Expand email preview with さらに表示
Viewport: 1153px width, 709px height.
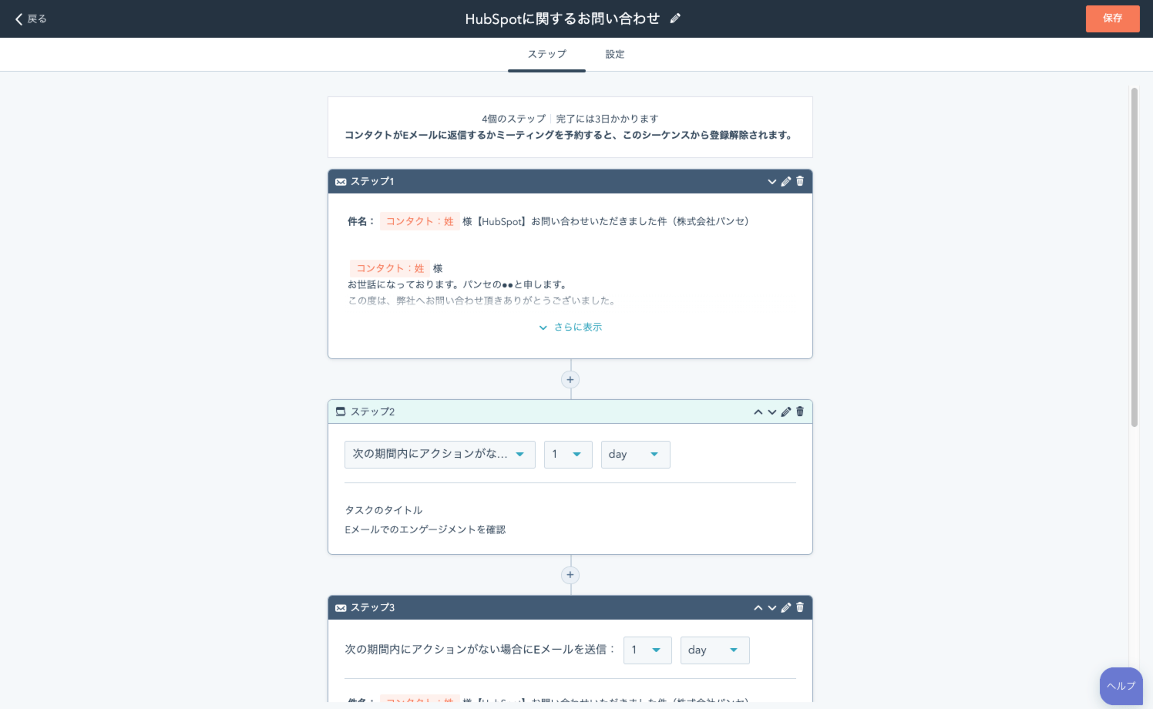(x=571, y=328)
